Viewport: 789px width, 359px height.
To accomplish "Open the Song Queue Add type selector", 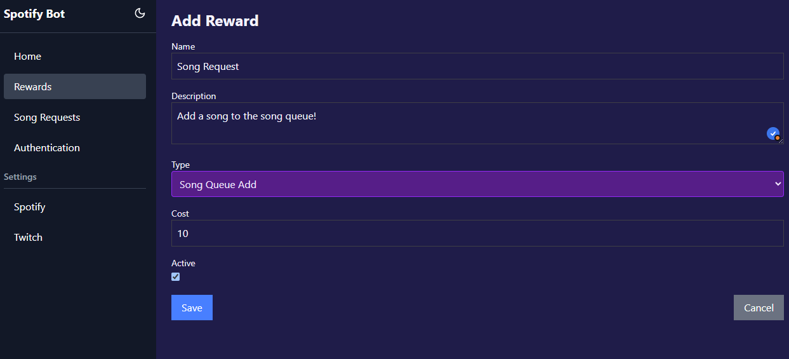I will [x=477, y=184].
